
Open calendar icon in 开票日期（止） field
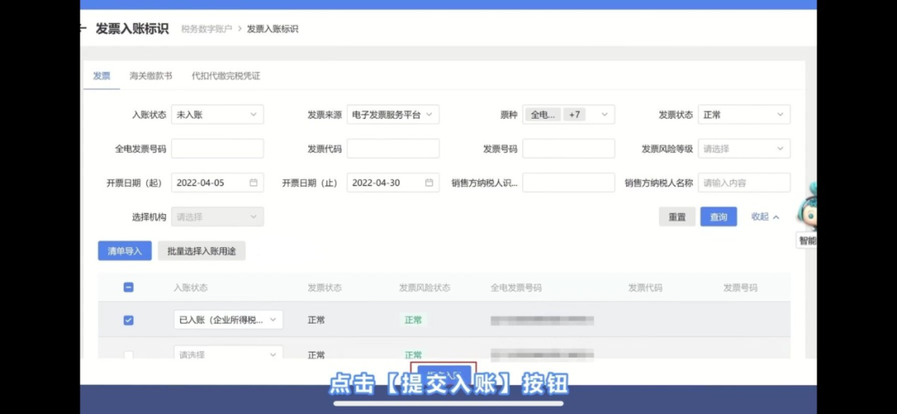(x=429, y=183)
